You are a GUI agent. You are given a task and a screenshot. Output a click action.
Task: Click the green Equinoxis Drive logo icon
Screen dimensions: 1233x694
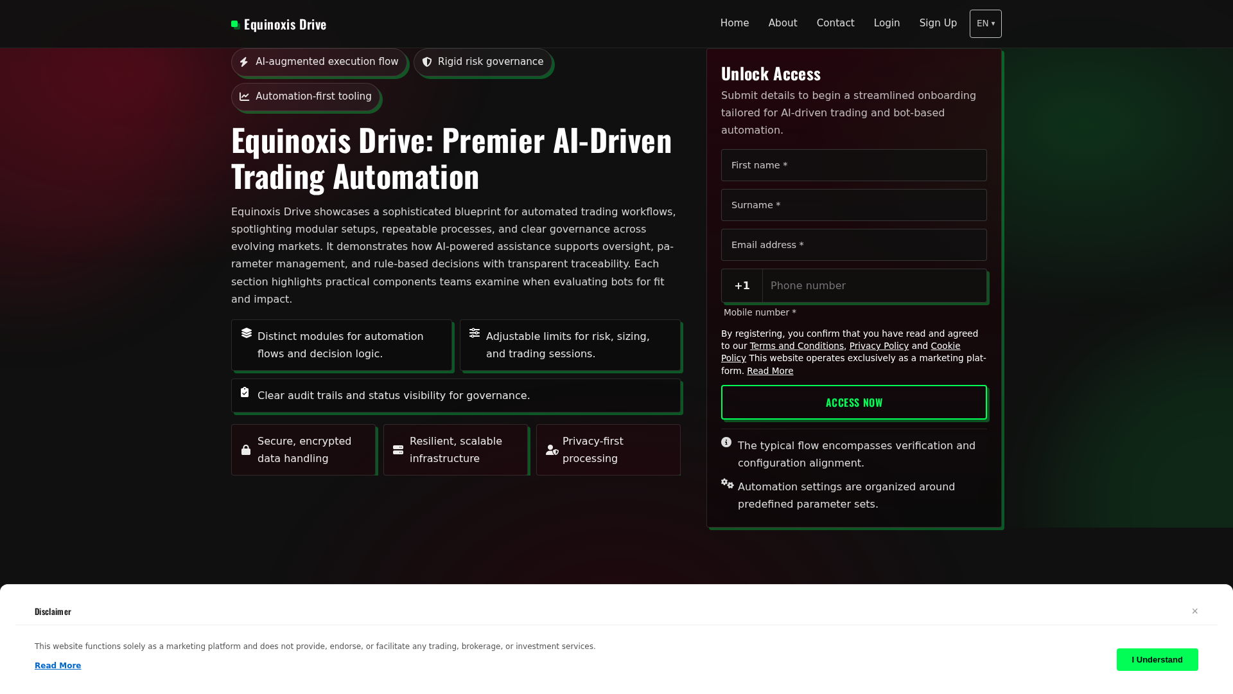coord(236,24)
